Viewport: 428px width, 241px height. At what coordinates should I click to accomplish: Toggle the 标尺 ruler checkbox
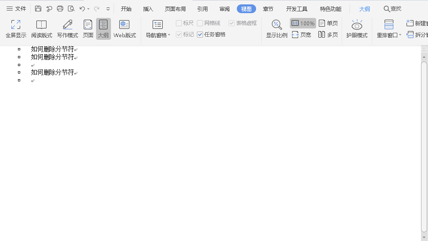coord(179,23)
